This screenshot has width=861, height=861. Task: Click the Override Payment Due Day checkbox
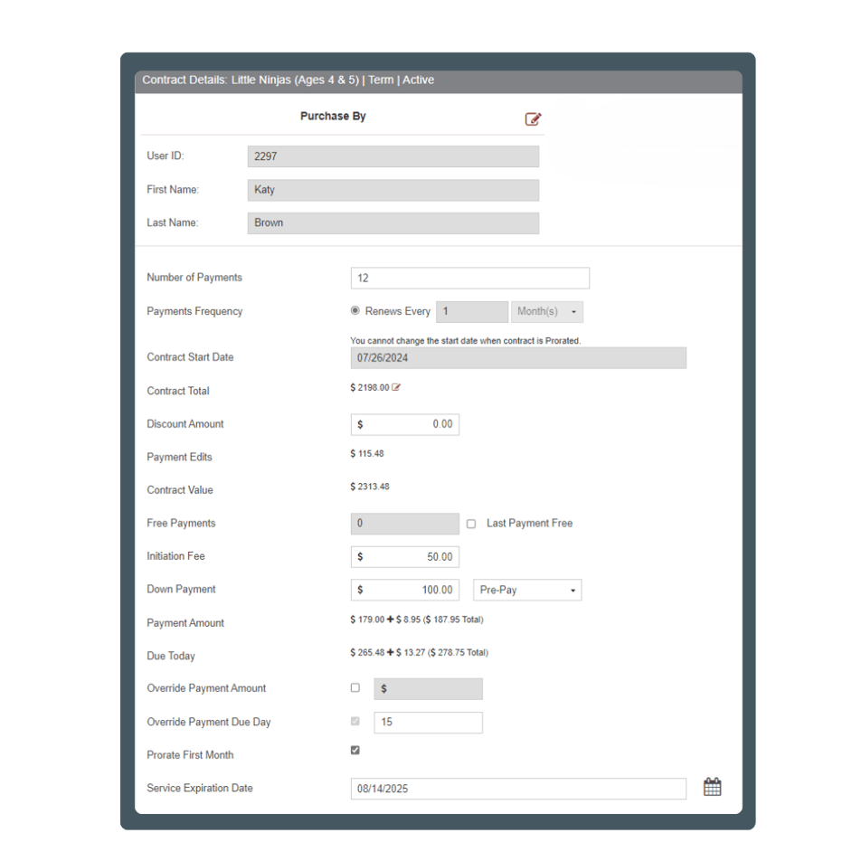[355, 721]
